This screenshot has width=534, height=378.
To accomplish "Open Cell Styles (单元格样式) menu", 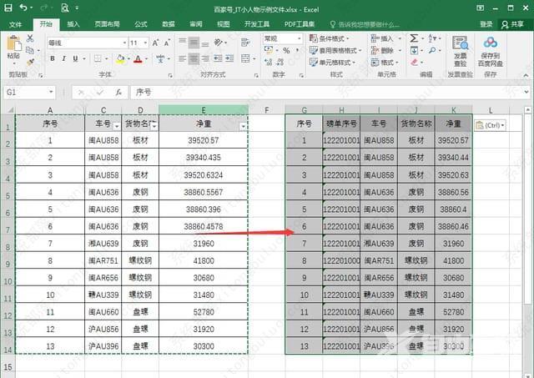I will click(332, 63).
